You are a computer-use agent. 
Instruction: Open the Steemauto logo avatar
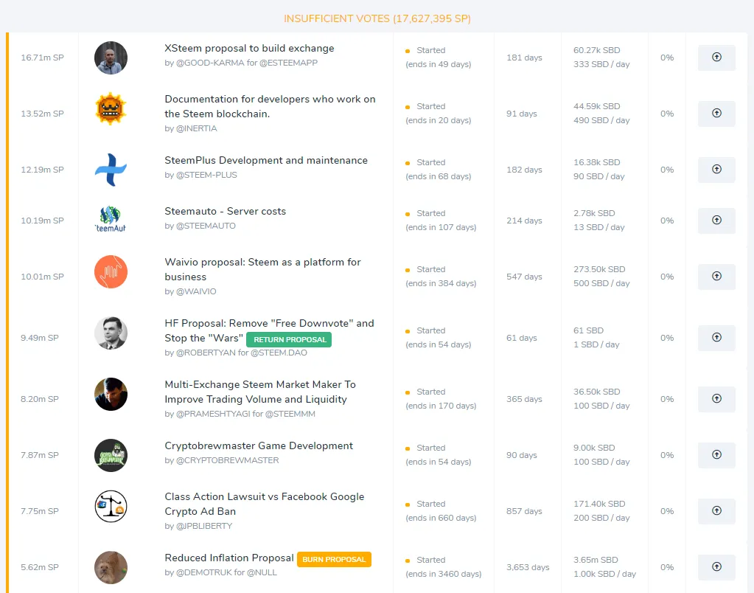[x=111, y=221]
